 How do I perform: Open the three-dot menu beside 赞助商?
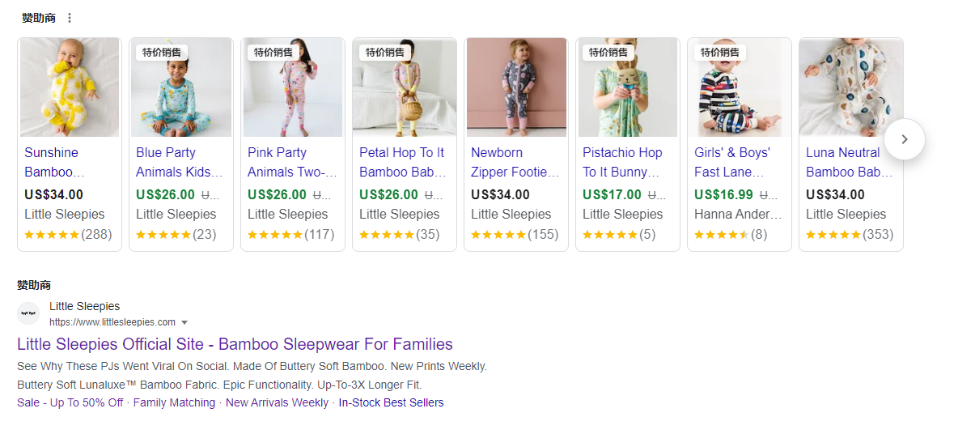(70, 18)
